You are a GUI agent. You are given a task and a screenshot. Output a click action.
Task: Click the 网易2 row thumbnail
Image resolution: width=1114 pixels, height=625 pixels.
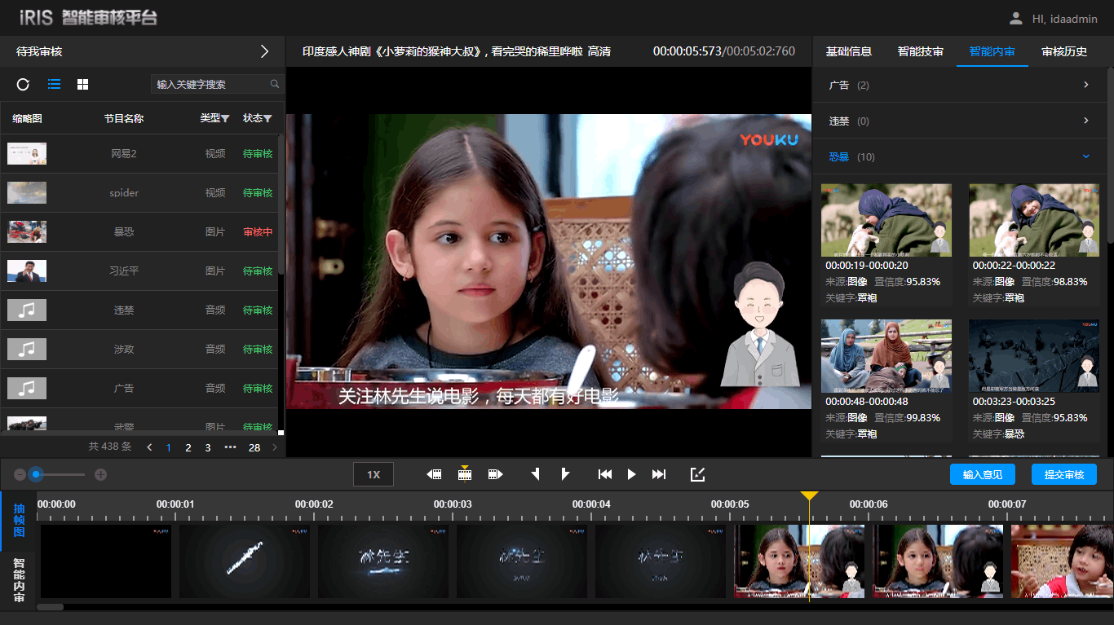pyautogui.click(x=27, y=153)
